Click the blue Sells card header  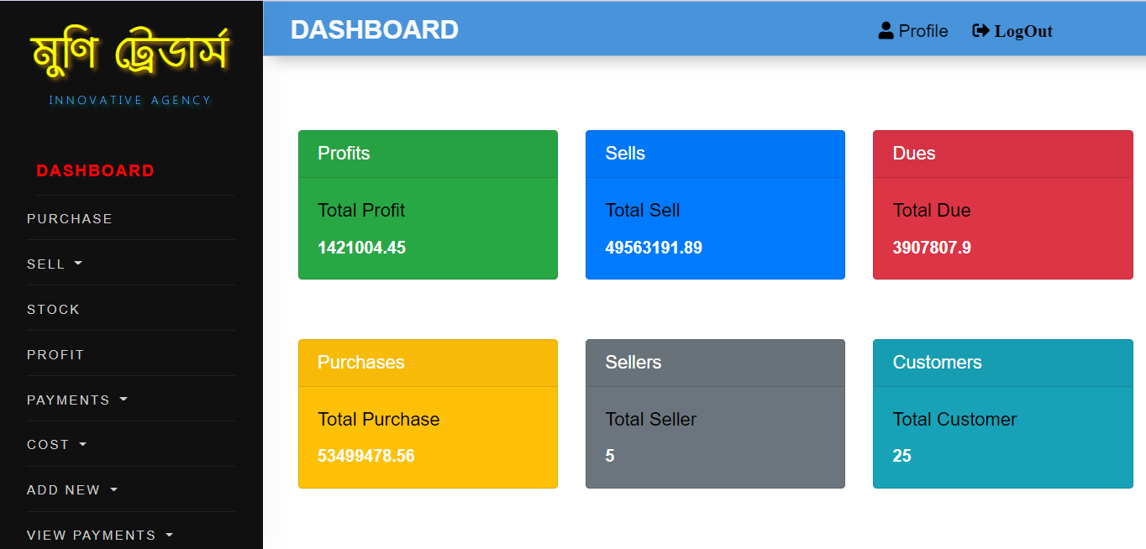pyautogui.click(x=715, y=154)
